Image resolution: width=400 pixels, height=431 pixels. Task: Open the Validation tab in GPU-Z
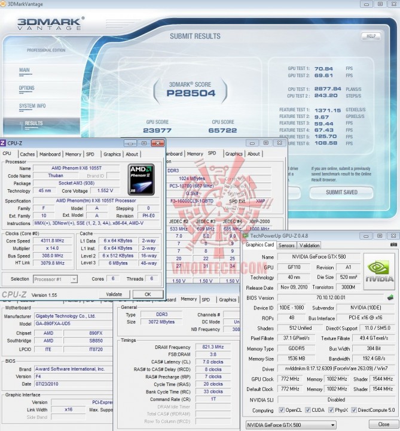tap(309, 245)
